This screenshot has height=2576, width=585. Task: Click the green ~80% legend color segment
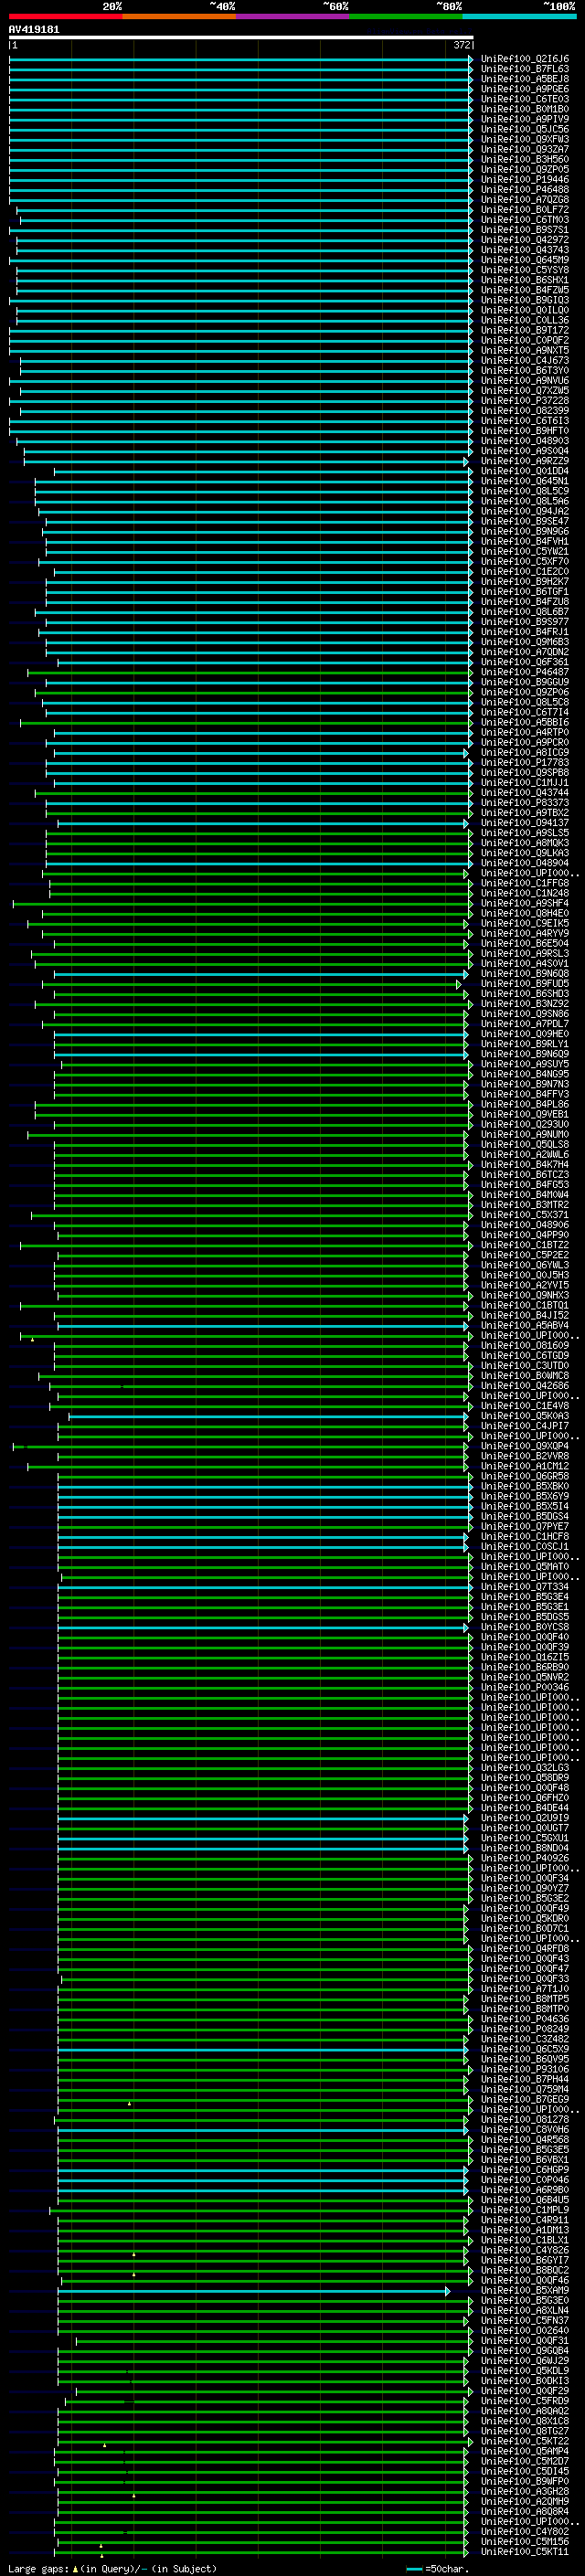pyautogui.click(x=406, y=16)
